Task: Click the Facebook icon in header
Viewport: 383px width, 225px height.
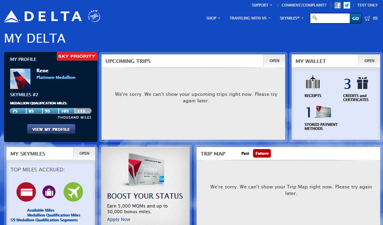Action: coord(338,5)
